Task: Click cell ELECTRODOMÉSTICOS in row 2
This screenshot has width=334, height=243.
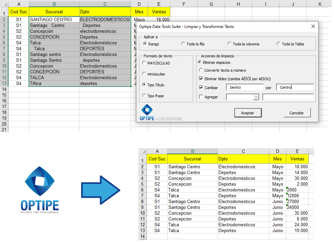Action: pos(105,19)
